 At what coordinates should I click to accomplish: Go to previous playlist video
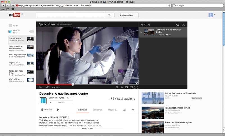[142, 25]
